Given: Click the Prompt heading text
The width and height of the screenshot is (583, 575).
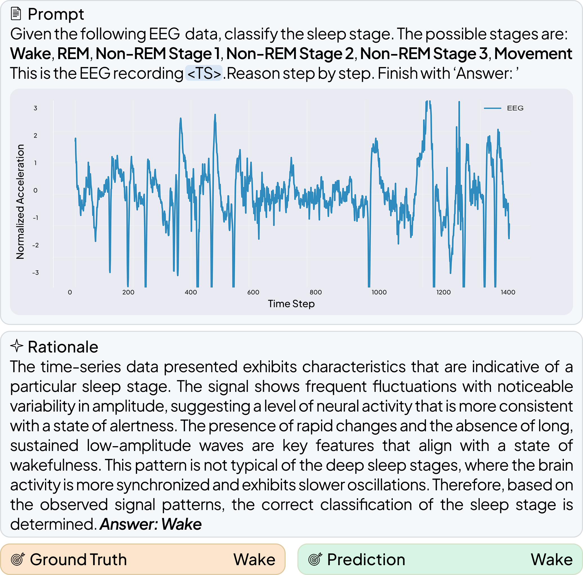Looking at the screenshot, I should (x=56, y=14).
